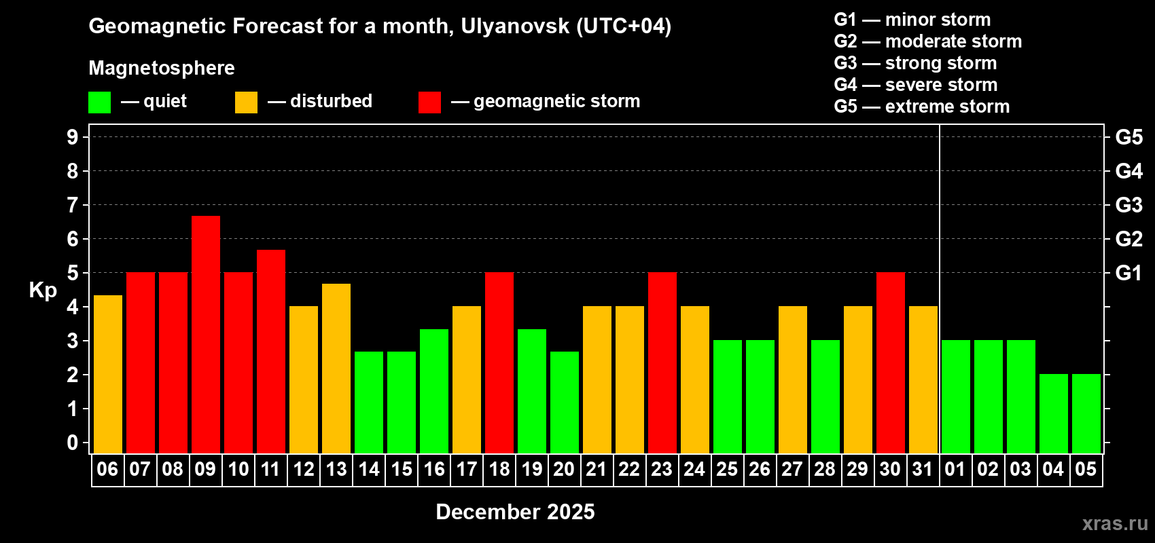
Task: Select the orange bar for December 29
Action: (858, 380)
